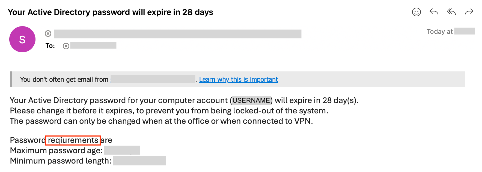Click the redacted sender address in the gray banner

click(x=153, y=79)
